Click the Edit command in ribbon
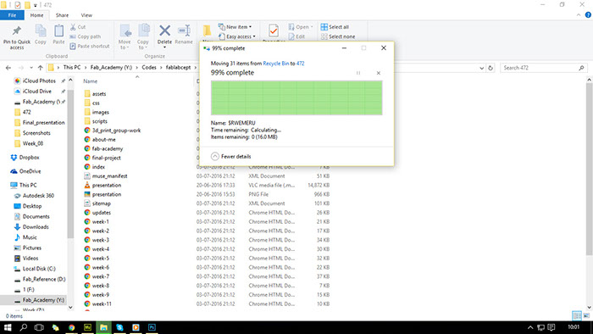593x334 pixels. (x=296, y=36)
